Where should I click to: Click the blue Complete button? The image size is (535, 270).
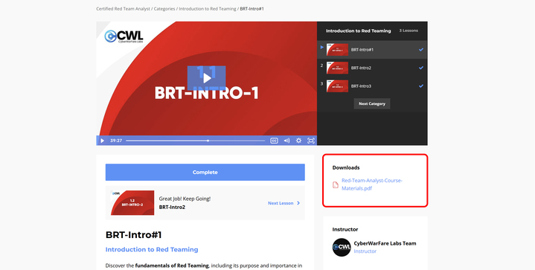(x=205, y=172)
